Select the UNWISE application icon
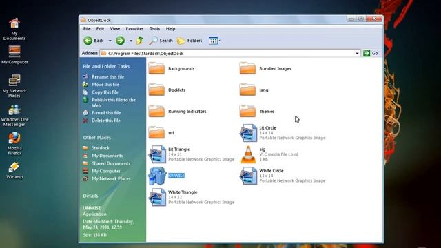Viewport: 441px width, 248px height. point(157,176)
